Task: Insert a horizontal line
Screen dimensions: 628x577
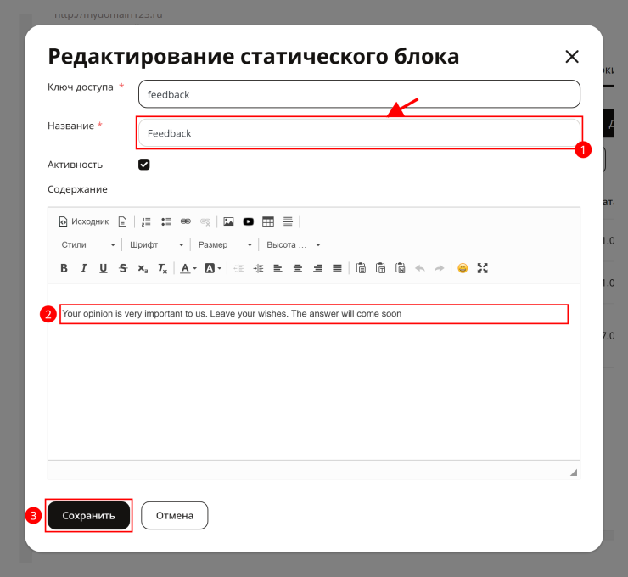Action: pos(288,221)
